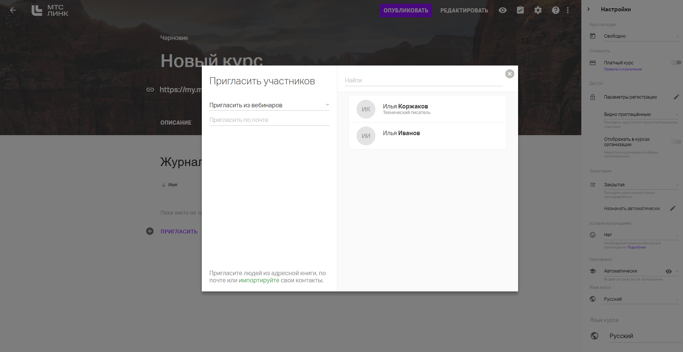Click the ПРИГЛАСИТЬ link in journal
Image resolution: width=683 pixels, height=352 pixels.
click(x=179, y=232)
